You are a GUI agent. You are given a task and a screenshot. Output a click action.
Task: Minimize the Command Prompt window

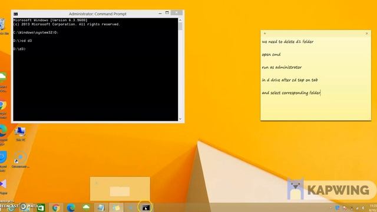(160, 14)
